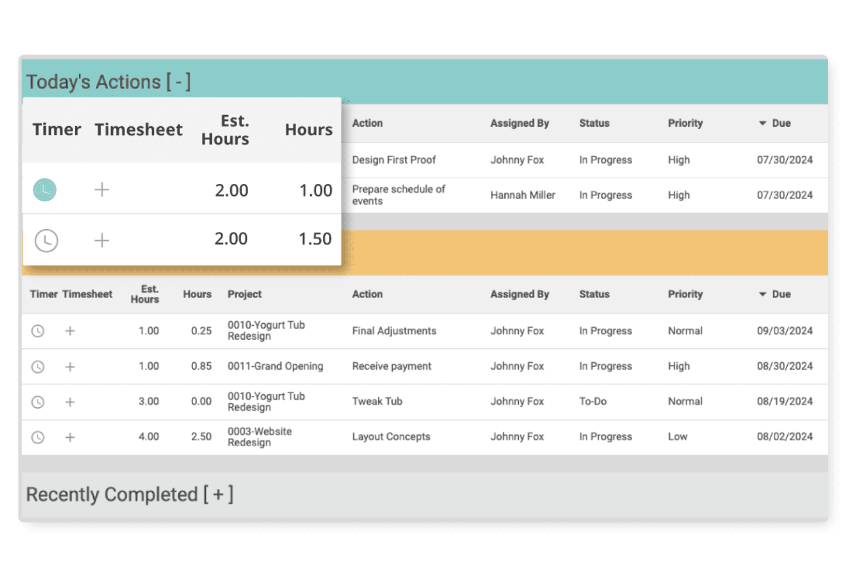Start the timer for Tweak Tub

[38, 402]
